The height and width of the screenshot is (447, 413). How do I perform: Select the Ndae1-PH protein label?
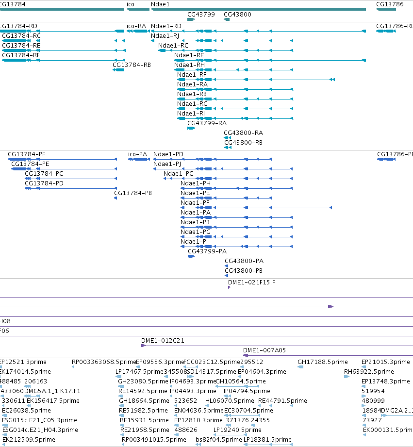point(196,183)
